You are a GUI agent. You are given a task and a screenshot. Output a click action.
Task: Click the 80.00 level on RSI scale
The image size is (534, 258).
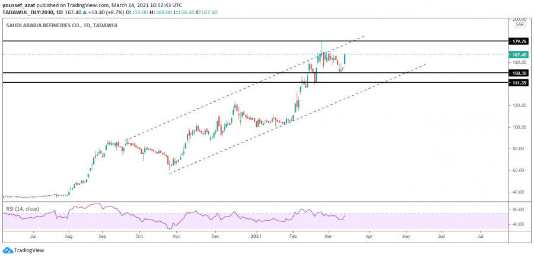pos(517,209)
